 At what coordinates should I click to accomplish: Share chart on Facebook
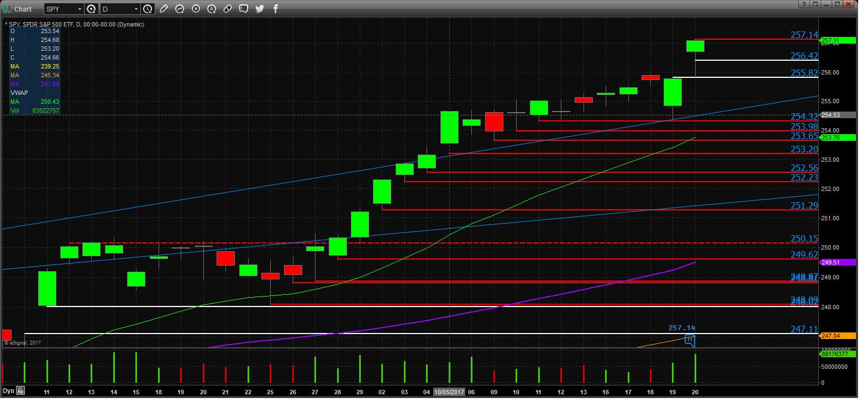[x=275, y=9]
